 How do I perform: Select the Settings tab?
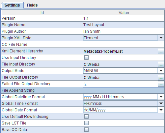click(x=12, y=5)
